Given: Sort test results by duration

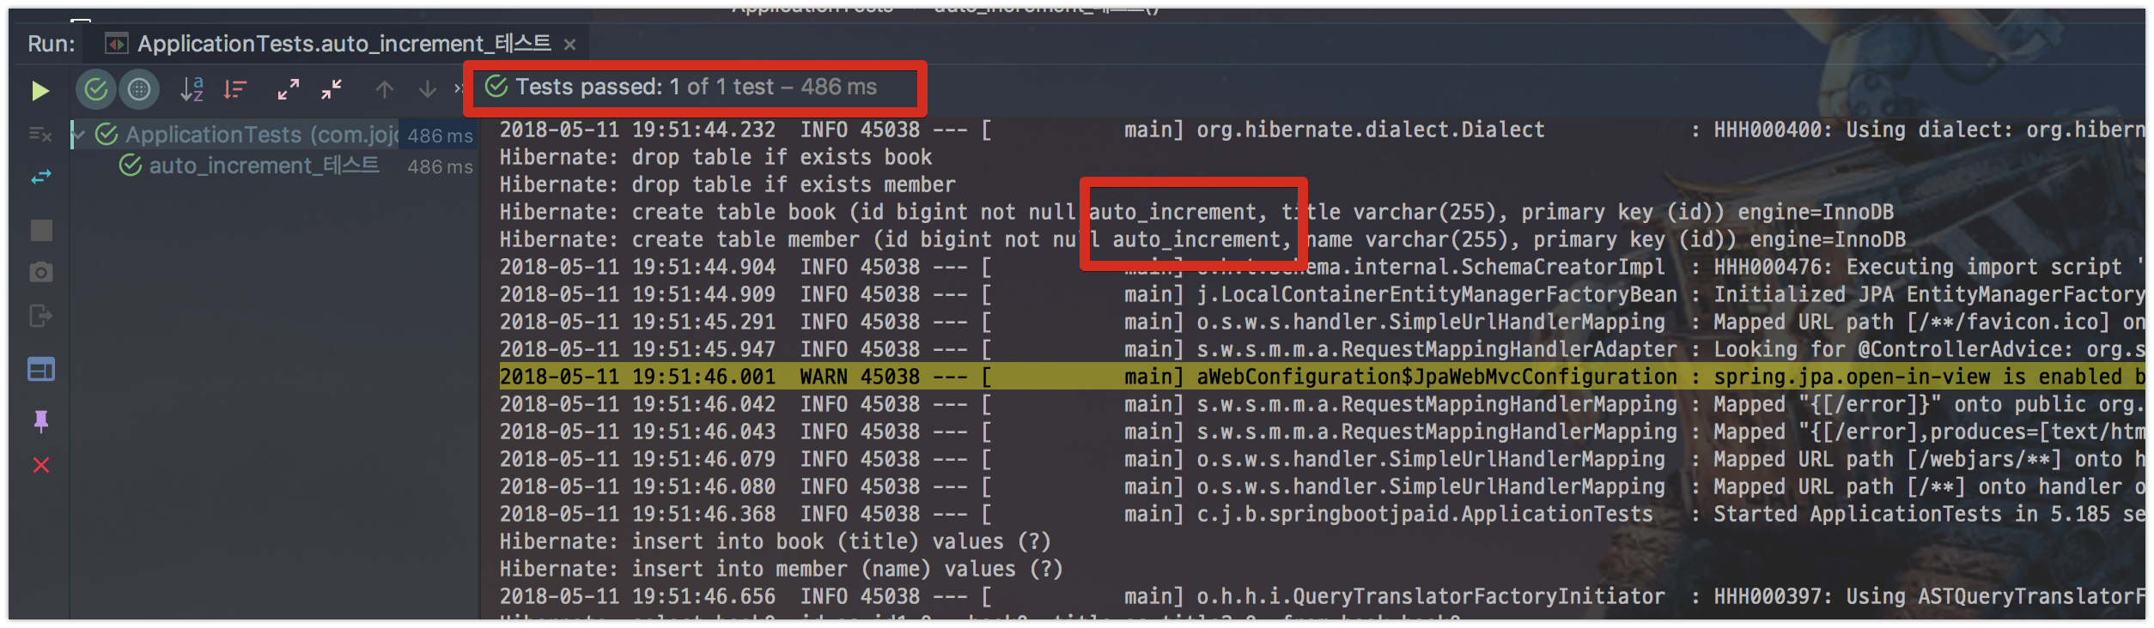Looking at the screenshot, I should point(235,89).
